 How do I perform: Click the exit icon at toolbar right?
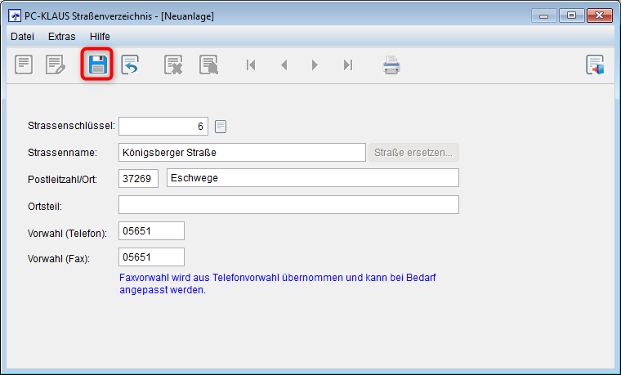[595, 65]
